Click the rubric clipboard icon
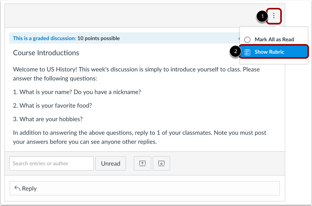 point(247,52)
